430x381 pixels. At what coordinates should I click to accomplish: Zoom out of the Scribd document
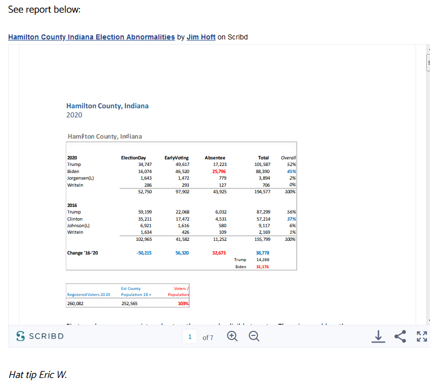[254, 336]
